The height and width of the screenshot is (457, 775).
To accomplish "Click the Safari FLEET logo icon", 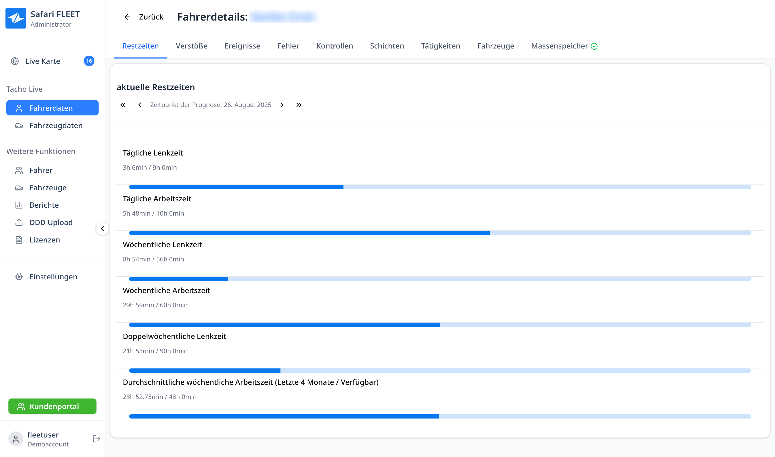I will [x=16, y=18].
